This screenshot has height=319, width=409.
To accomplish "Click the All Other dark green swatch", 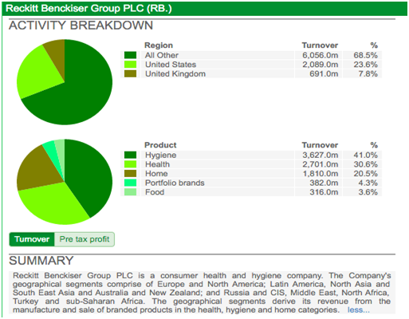I will (x=130, y=55).
